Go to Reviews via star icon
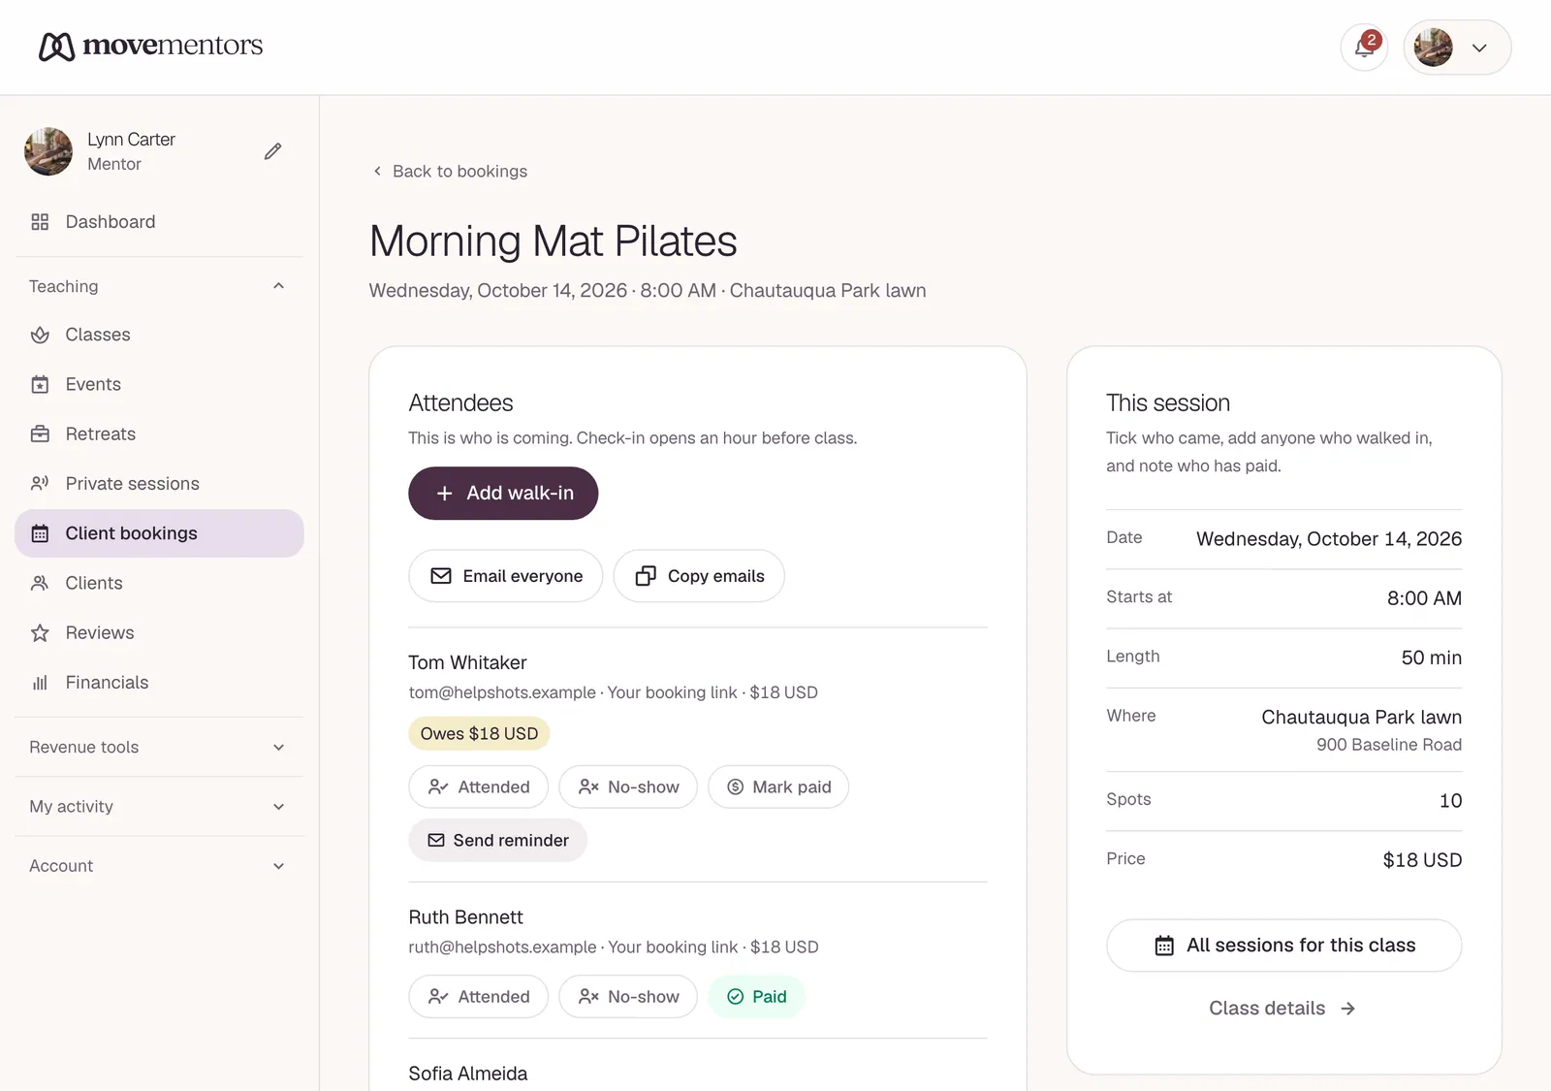Screen dimensions: 1551x1091 (40, 633)
